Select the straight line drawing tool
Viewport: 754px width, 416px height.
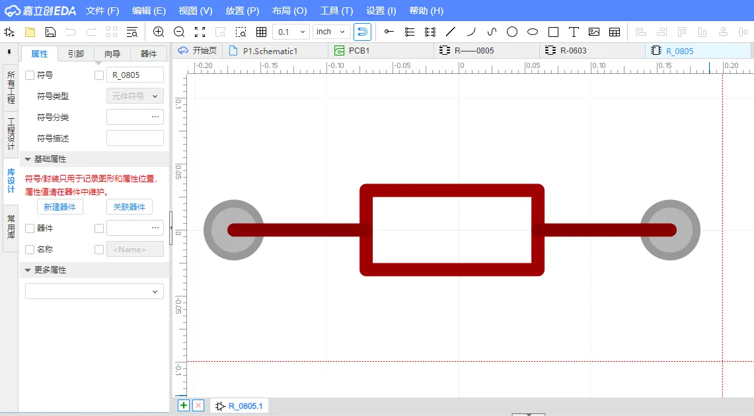coord(451,32)
